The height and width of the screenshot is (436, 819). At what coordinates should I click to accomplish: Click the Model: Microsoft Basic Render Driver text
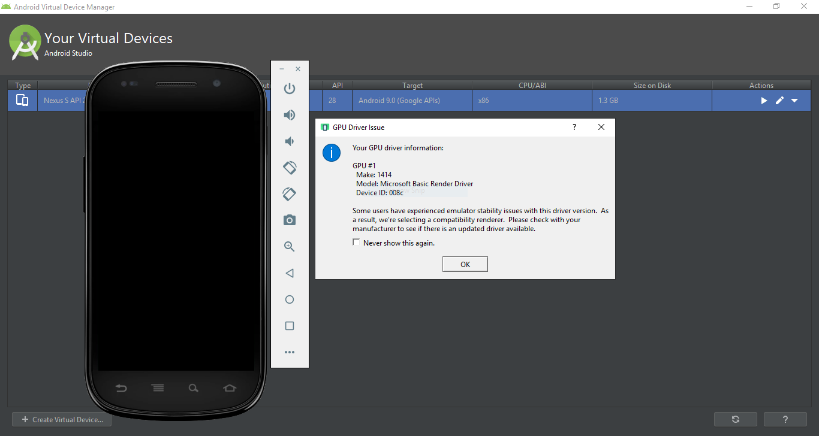coord(414,184)
